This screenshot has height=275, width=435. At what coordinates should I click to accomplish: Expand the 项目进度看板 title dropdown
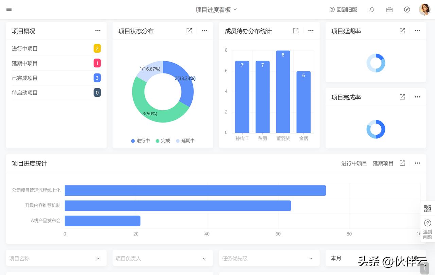[216, 10]
